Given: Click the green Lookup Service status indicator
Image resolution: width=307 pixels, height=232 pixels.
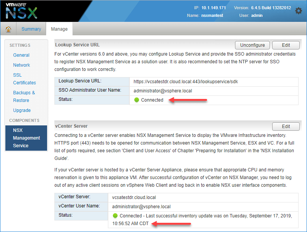Looking at the screenshot, I should [137, 100].
